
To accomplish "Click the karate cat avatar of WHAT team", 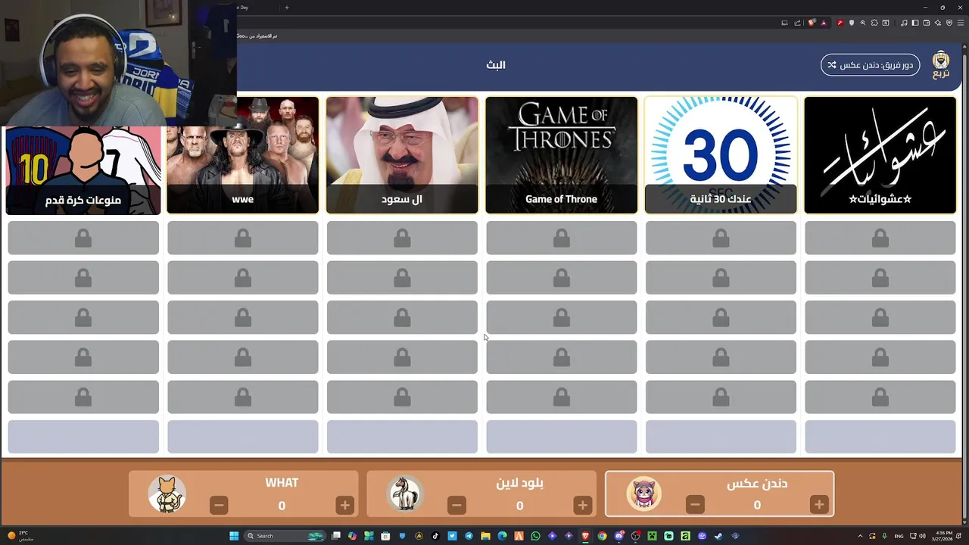I will pos(167,494).
